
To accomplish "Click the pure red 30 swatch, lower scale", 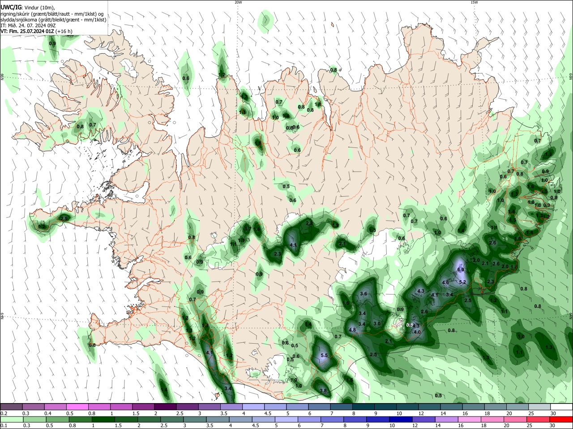I will 561,419.
